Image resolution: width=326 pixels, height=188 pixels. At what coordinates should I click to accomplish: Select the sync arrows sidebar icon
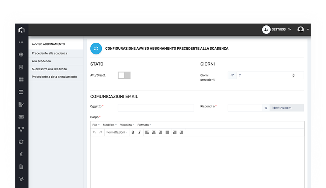pyautogui.click(x=21, y=142)
